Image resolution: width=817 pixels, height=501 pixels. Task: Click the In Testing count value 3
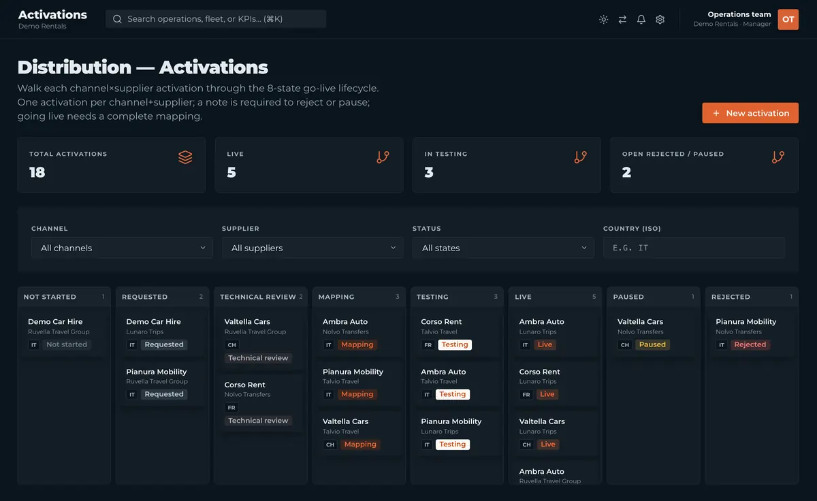429,173
